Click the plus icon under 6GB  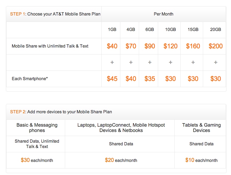coord(150,62)
